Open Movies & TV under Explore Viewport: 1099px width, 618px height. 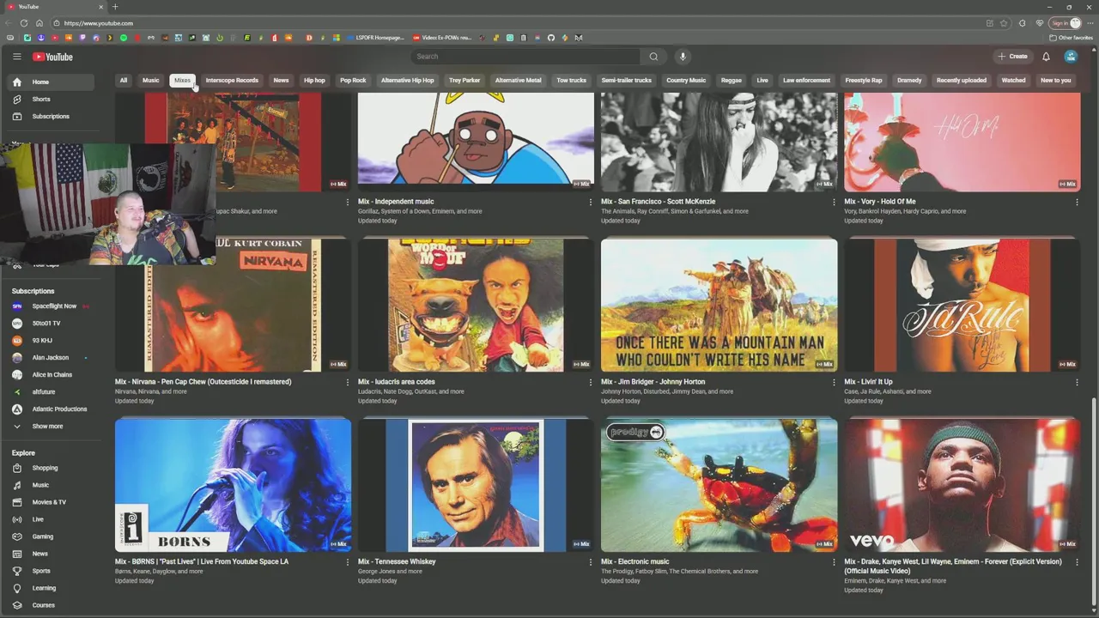50,502
